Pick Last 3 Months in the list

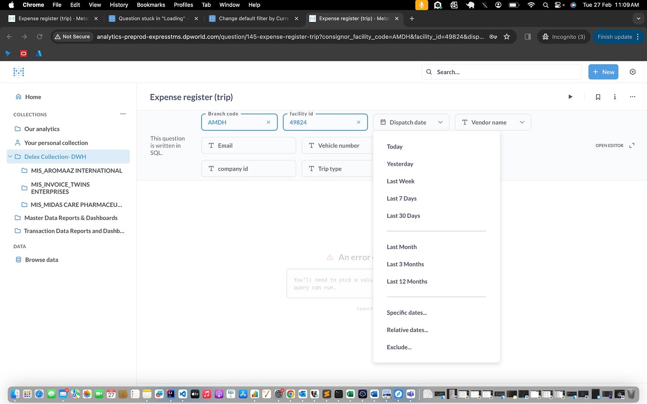pyautogui.click(x=405, y=264)
